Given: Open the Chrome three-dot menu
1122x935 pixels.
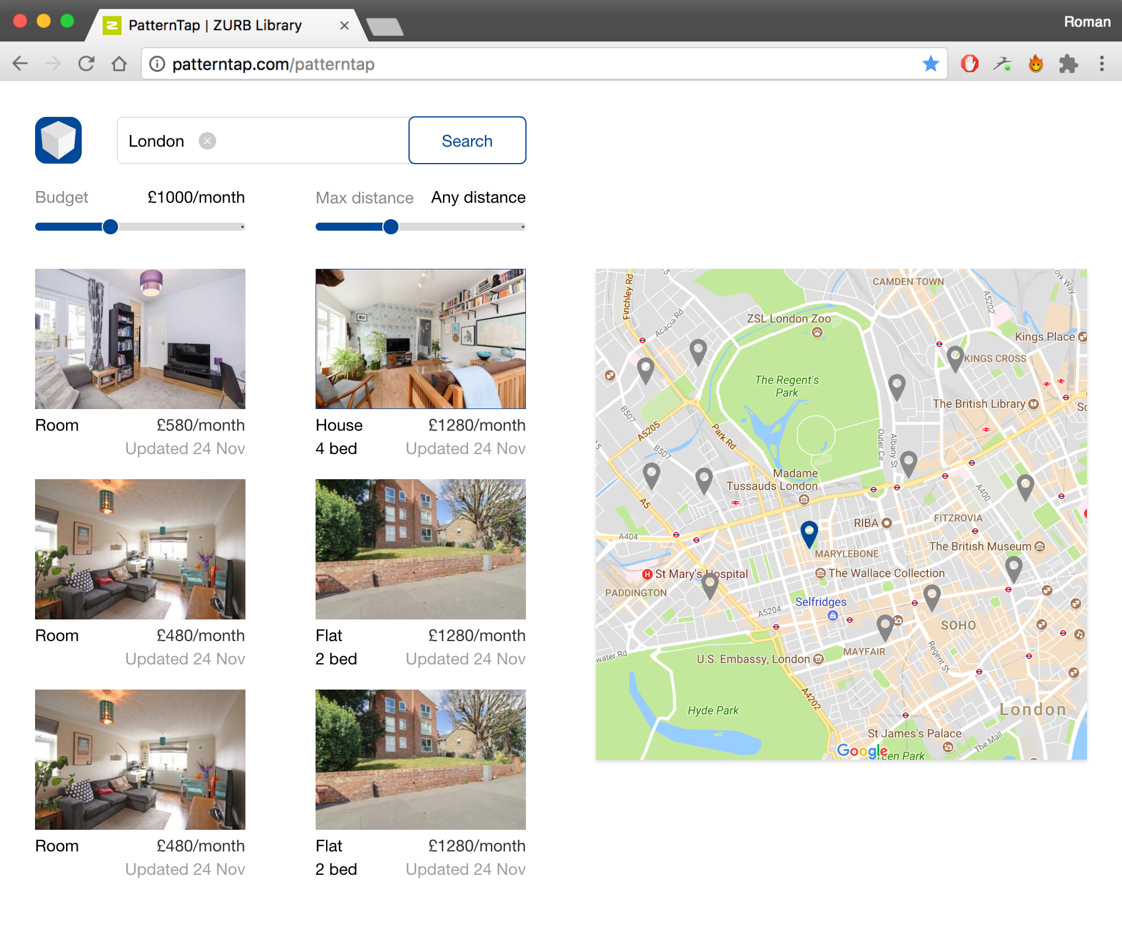Looking at the screenshot, I should pyautogui.click(x=1102, y=64).
